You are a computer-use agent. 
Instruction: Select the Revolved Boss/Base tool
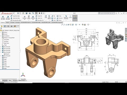tap(8, 18)
